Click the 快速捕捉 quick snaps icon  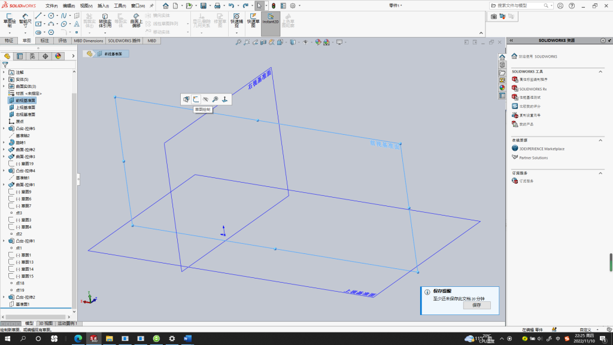click(x=236, y=20)
